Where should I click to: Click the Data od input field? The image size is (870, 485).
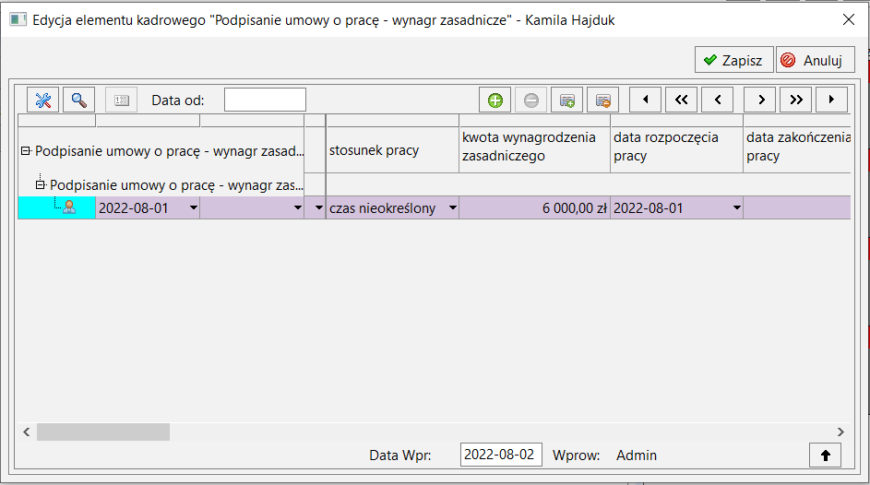[265, 100]
